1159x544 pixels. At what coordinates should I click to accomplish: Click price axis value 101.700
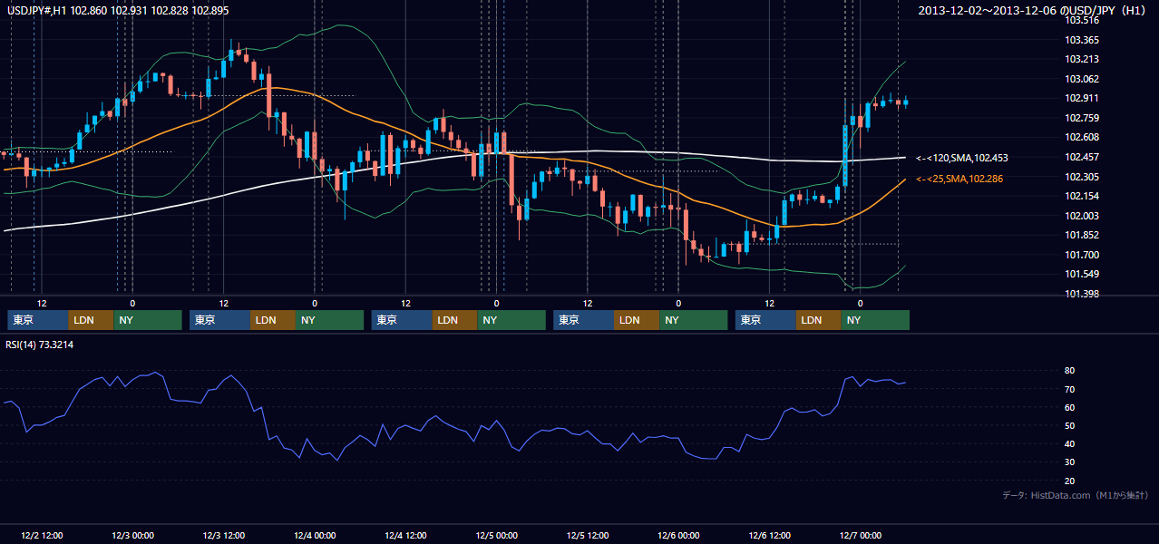tap(1081, 255)
